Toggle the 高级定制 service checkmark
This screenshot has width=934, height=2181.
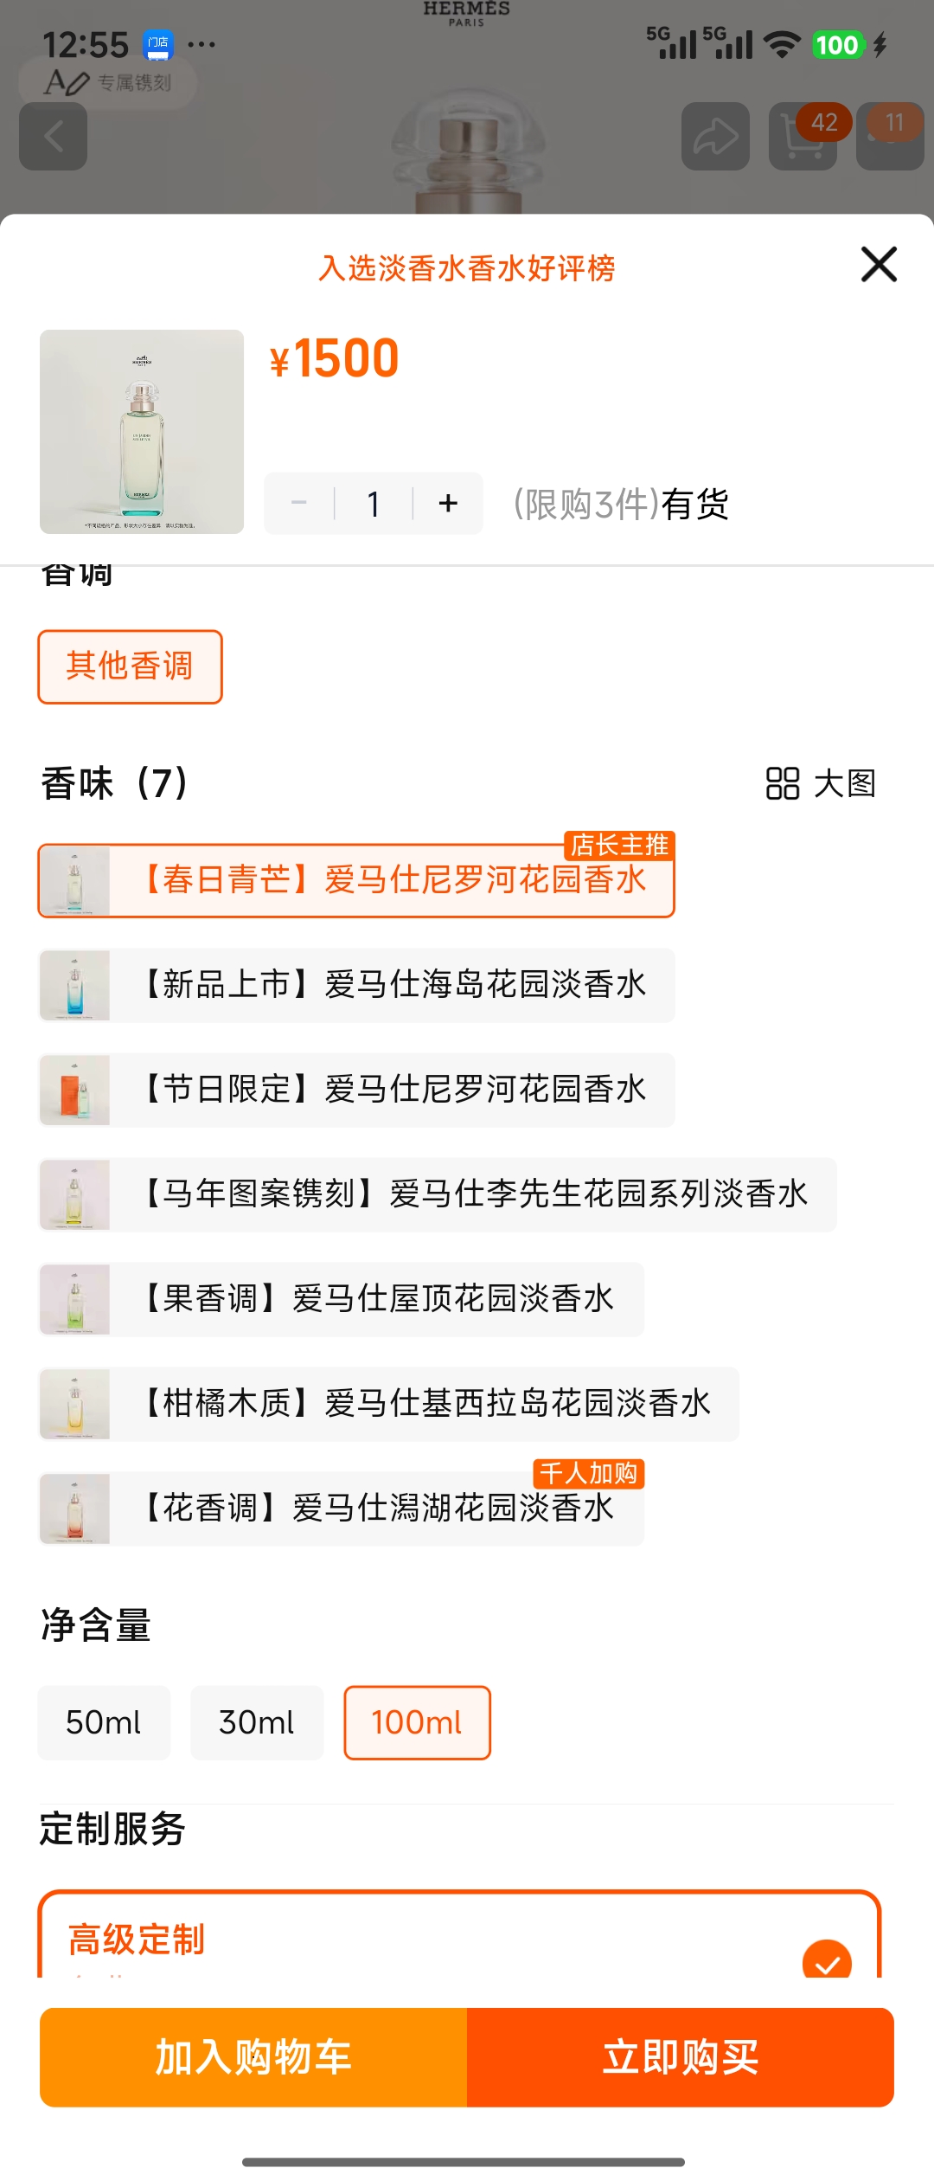(827, 1959)
